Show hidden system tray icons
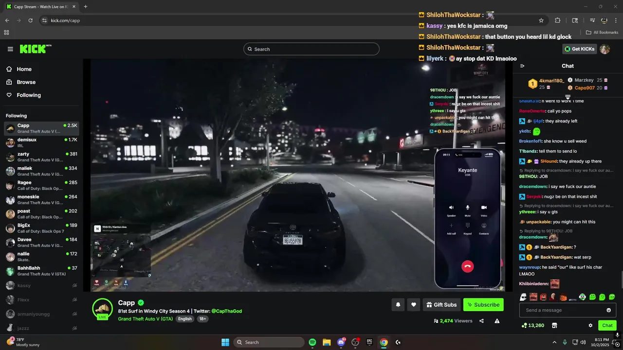 [x=554, y=342]
